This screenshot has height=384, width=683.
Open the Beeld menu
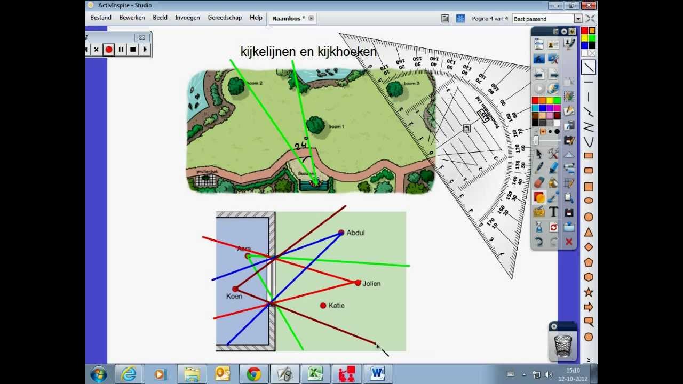[x=160, y=18]
